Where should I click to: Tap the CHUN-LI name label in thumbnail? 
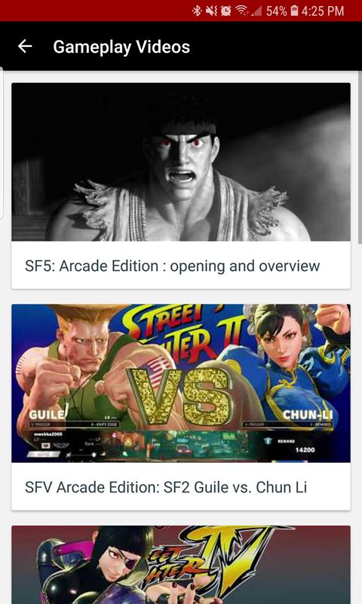308,414
